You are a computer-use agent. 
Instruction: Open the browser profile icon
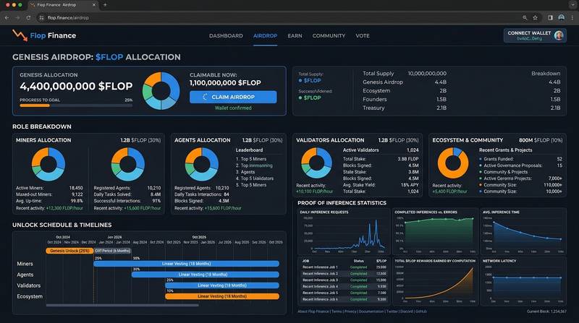(562, 17)
